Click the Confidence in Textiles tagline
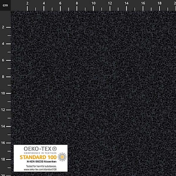176x176 pixels. [40, 153]
